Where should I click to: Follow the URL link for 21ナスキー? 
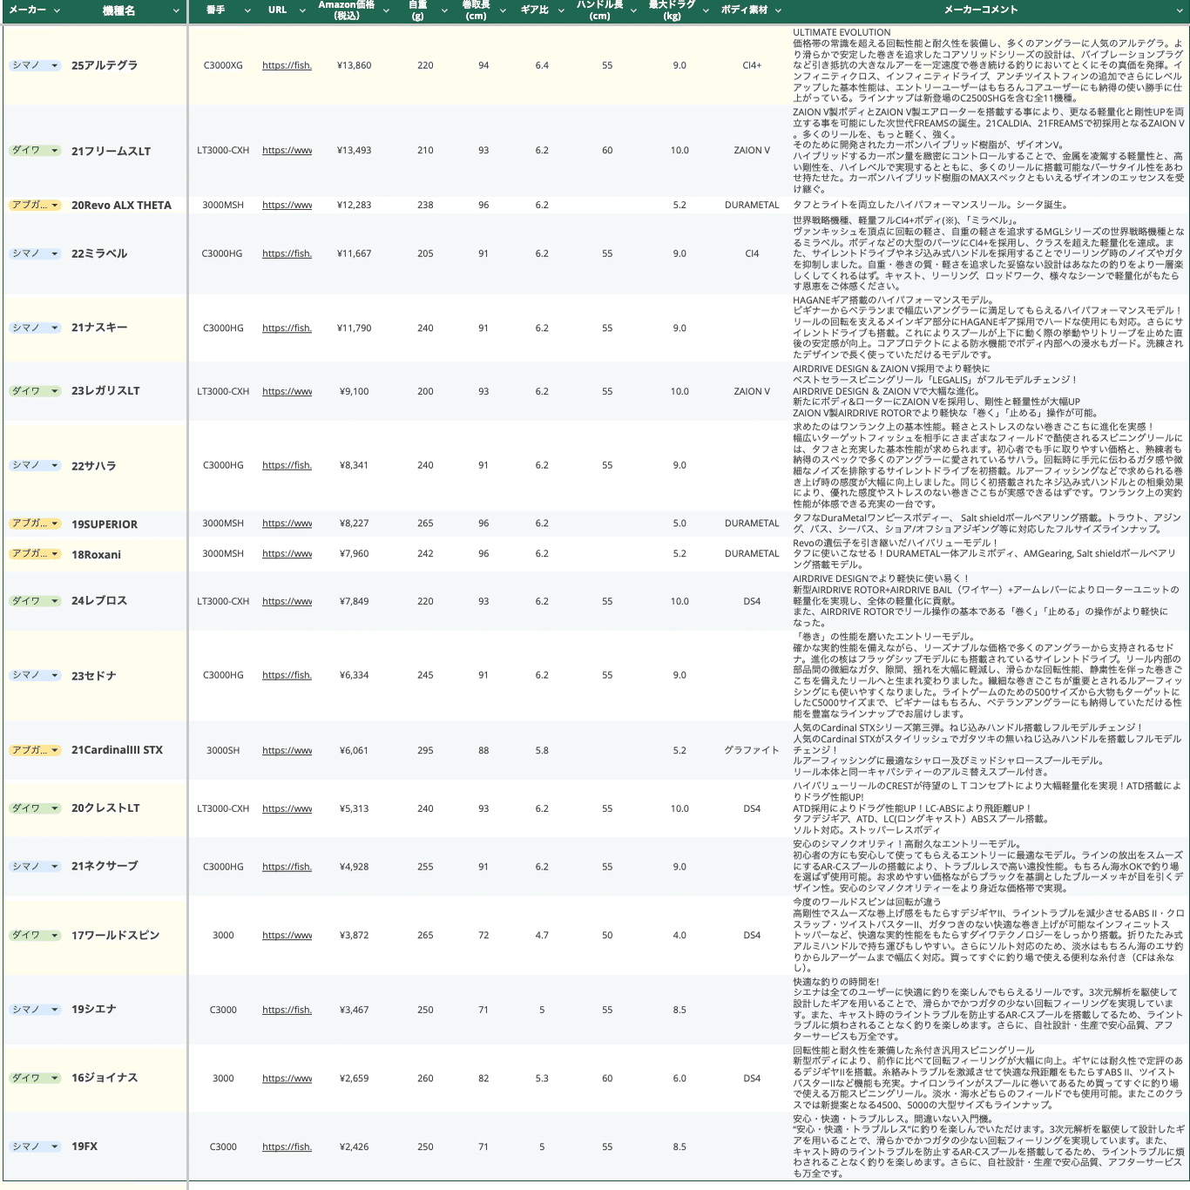click(x=287, y=328)
